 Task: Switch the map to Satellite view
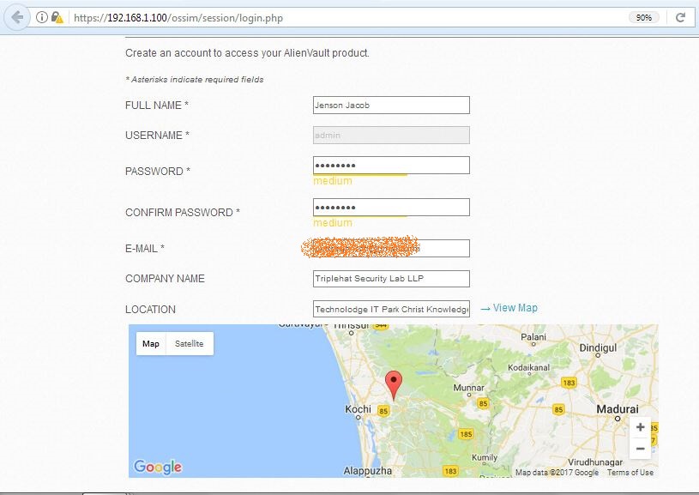(189, 343)
